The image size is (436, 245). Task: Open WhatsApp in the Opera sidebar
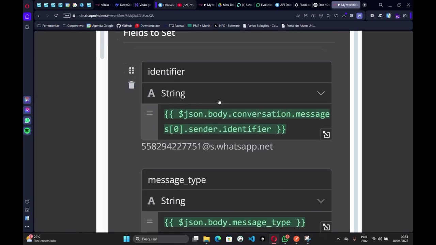pyautogui.click(x=27, y=120)
